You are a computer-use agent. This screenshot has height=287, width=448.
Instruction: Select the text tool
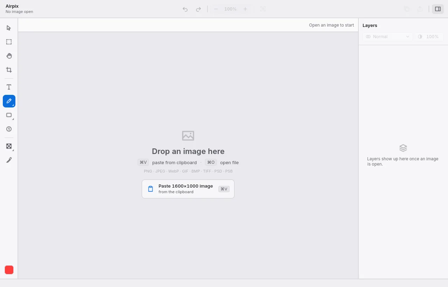[9, 87]
